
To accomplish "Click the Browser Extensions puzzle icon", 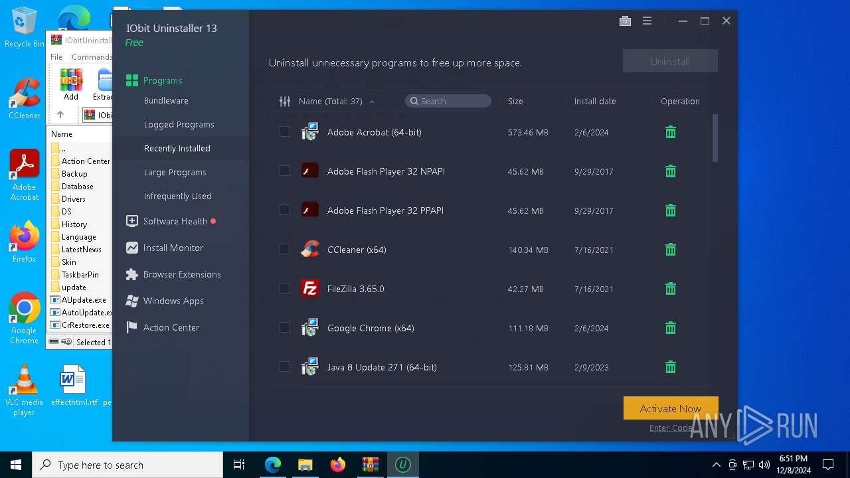I will tap(131, 274).
